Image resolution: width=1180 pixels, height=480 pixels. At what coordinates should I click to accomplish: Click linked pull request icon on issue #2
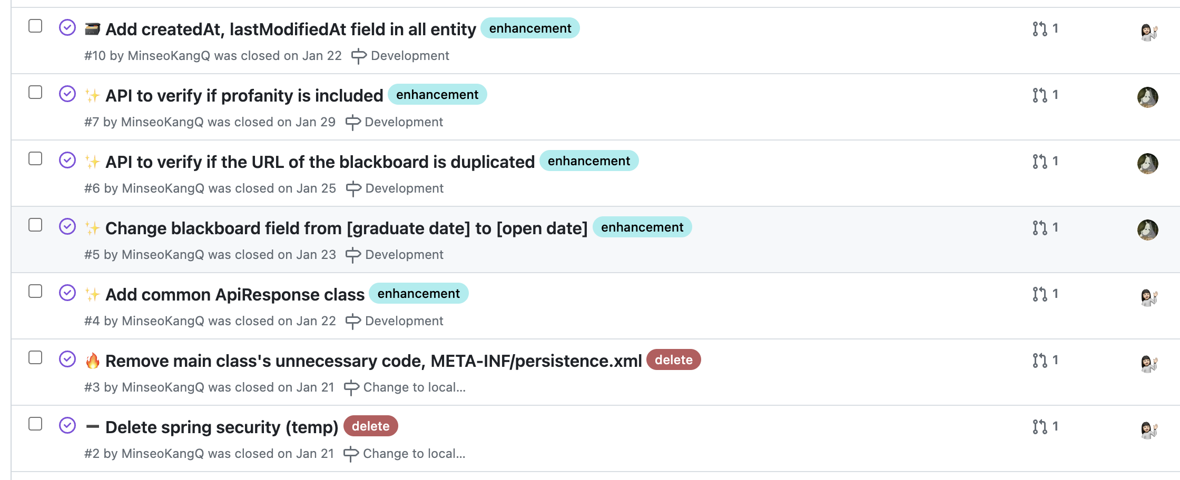click(x=1040, y=427)
